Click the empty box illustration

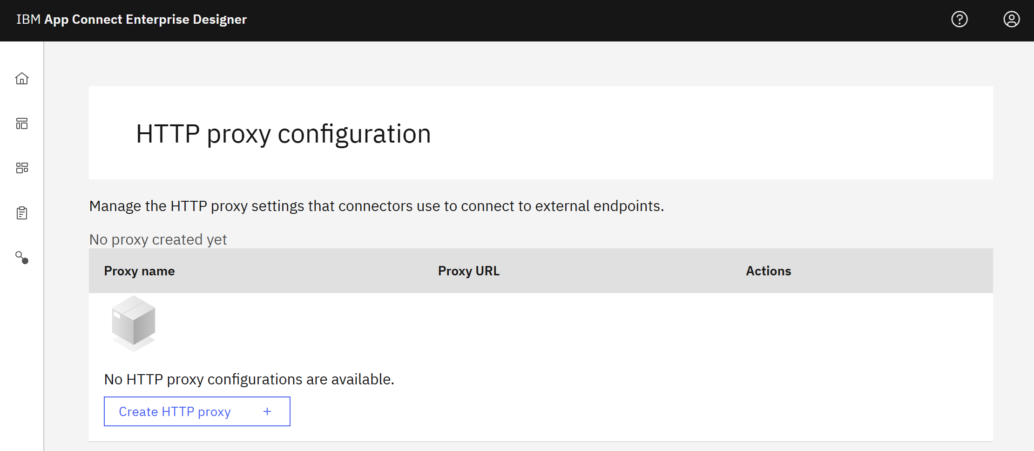coord(134,323)
